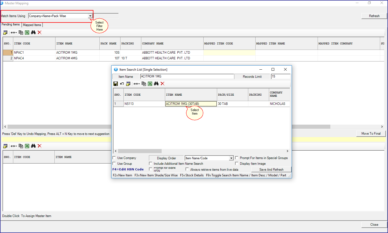Click binoculars icon in lower grid toolbar
Viewport: 388px width, 233px height.
point(33,146)
